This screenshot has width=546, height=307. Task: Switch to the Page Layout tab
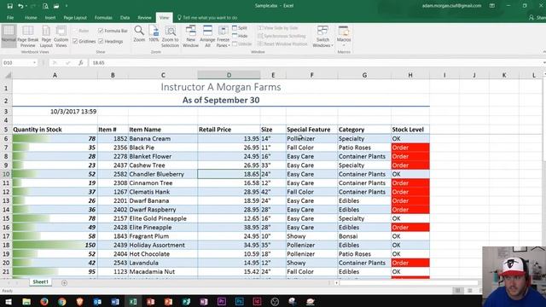pos(75,17)
